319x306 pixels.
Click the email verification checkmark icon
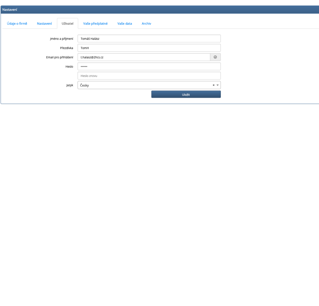click(x=215, y=57)
